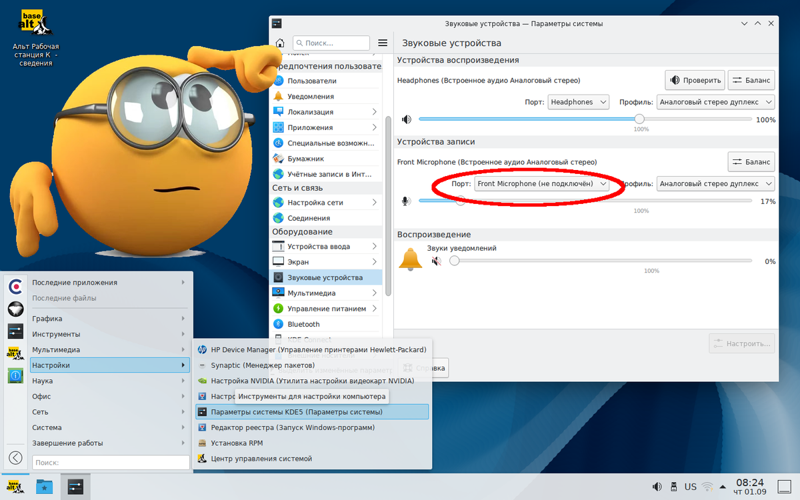Expand the Графика launcher submenu
Screen dimensions: 800x500
(x=111, y=319)
